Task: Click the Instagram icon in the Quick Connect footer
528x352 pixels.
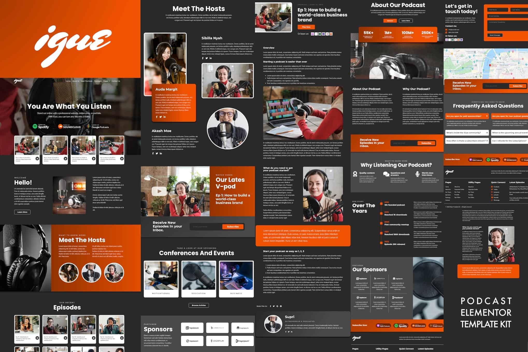Action: (492, 192)
